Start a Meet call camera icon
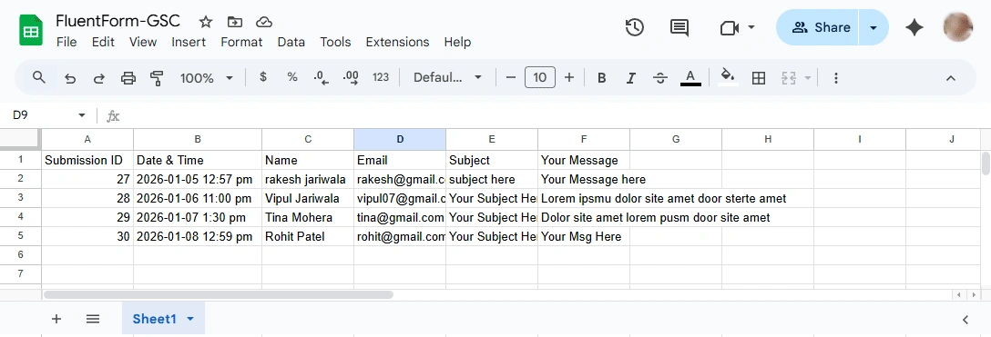Screen dimensions: 991x337 pos(730,28)
